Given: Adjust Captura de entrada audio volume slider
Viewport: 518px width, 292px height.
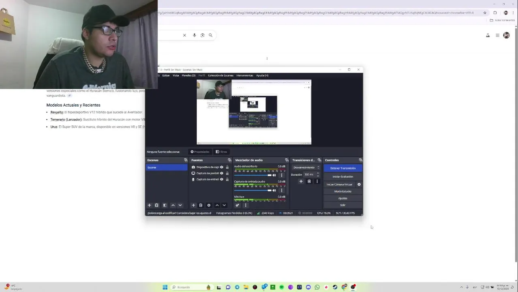Looking at the screenshot, I should click(253, 190).
